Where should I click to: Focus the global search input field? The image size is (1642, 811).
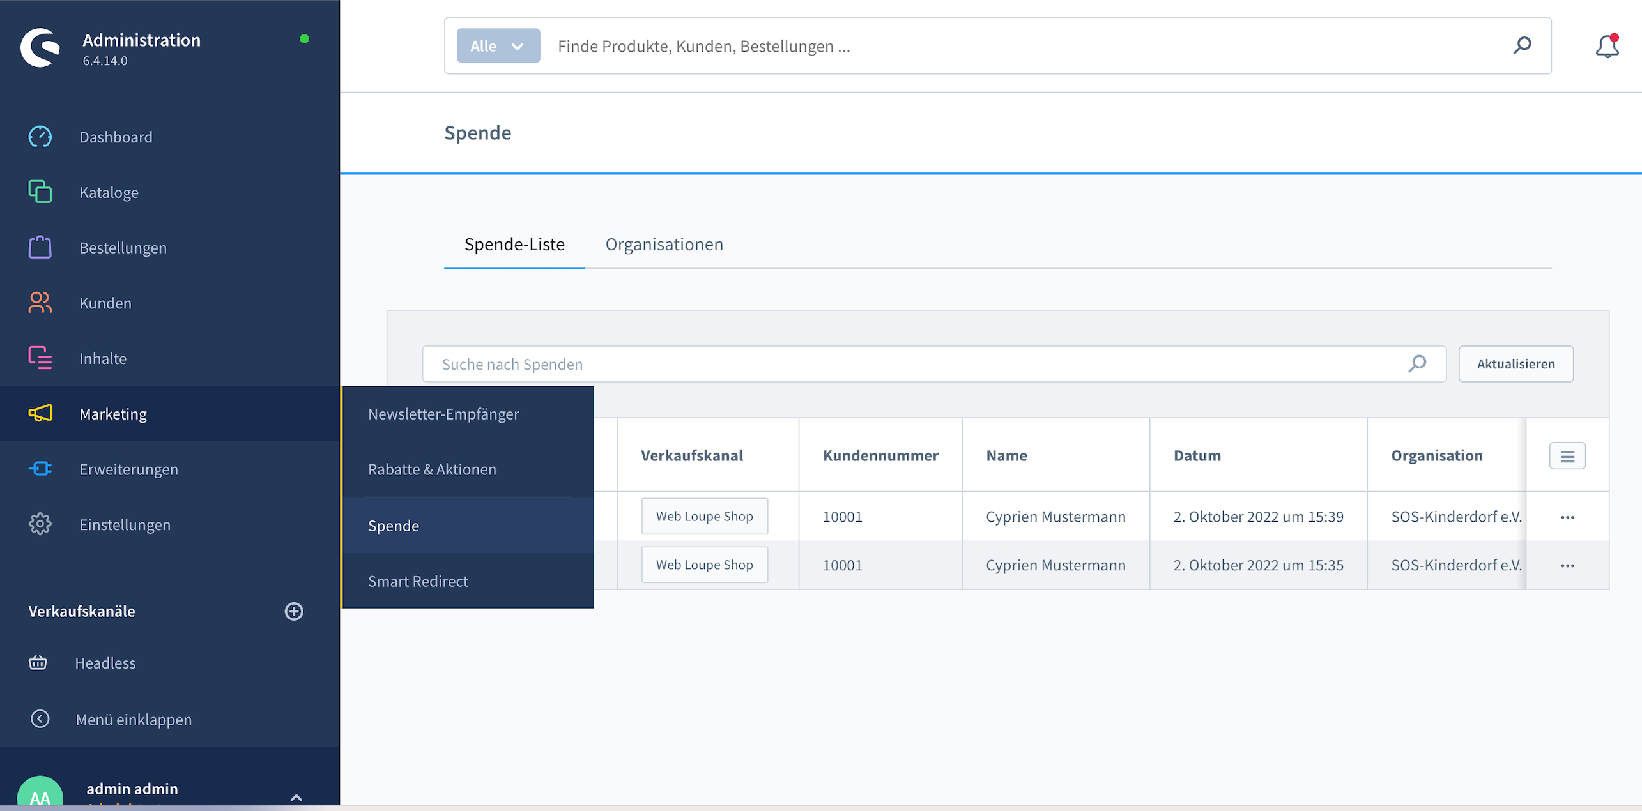1022,46
